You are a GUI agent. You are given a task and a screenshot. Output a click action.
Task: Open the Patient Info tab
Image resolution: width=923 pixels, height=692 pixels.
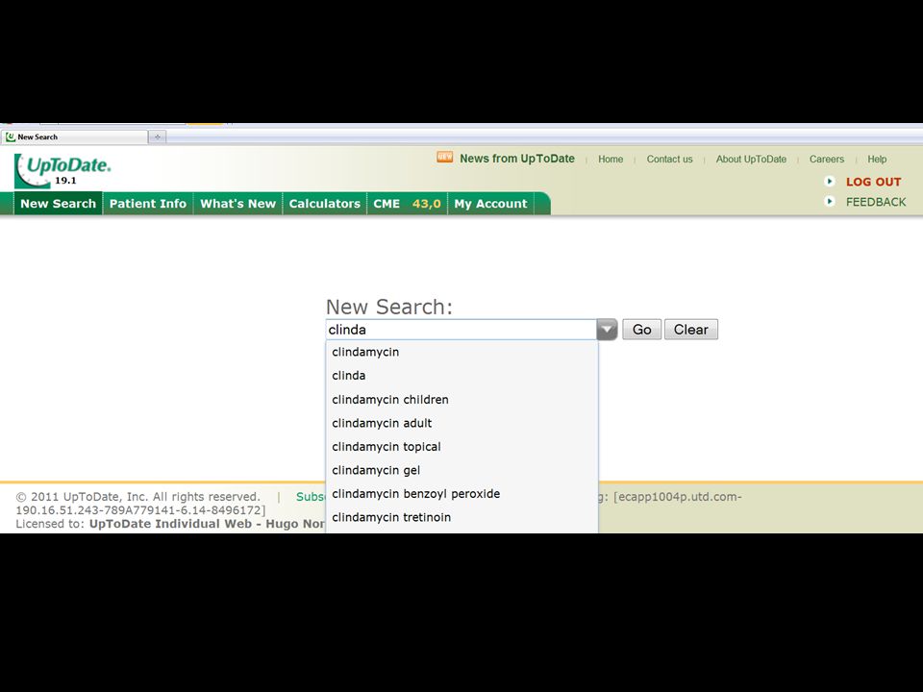click(x=148, y=204)
